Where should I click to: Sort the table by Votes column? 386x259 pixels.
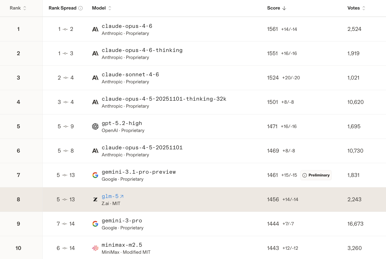[x=356, y=8]
